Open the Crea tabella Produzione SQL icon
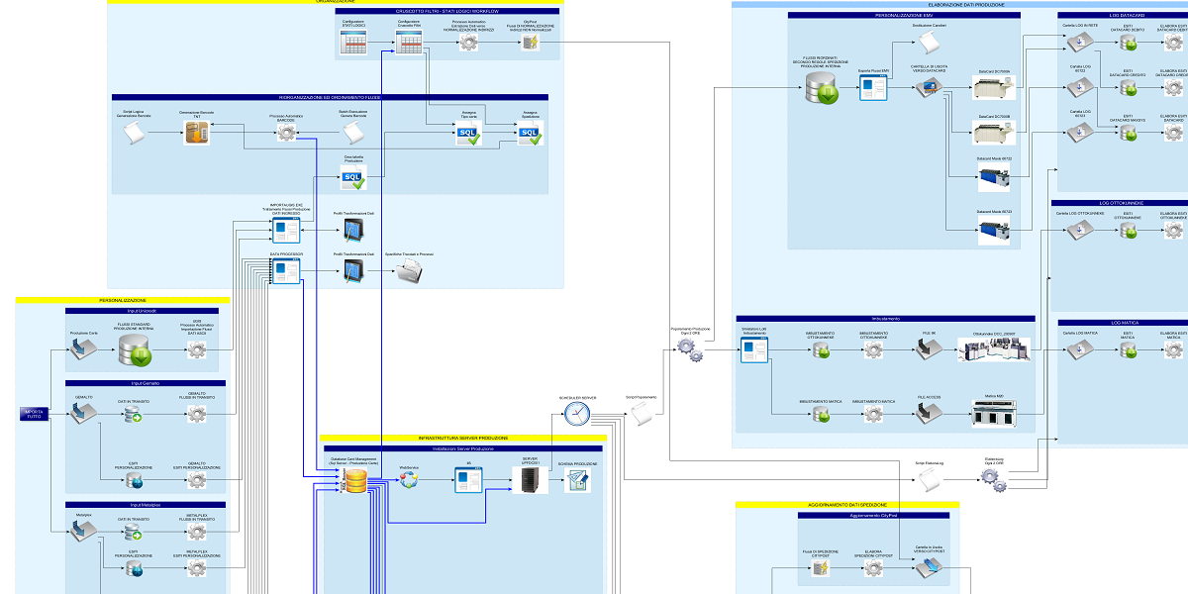 coord(353,178)
